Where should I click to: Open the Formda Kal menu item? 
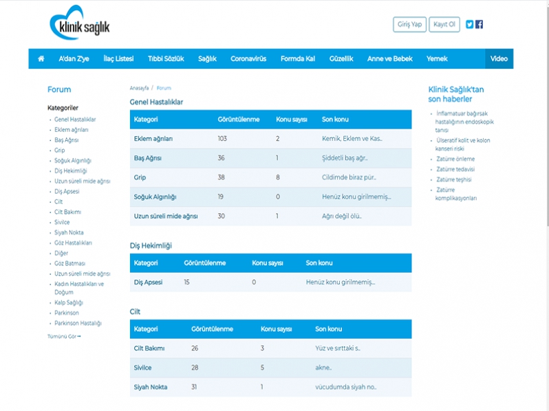point(298,59)
